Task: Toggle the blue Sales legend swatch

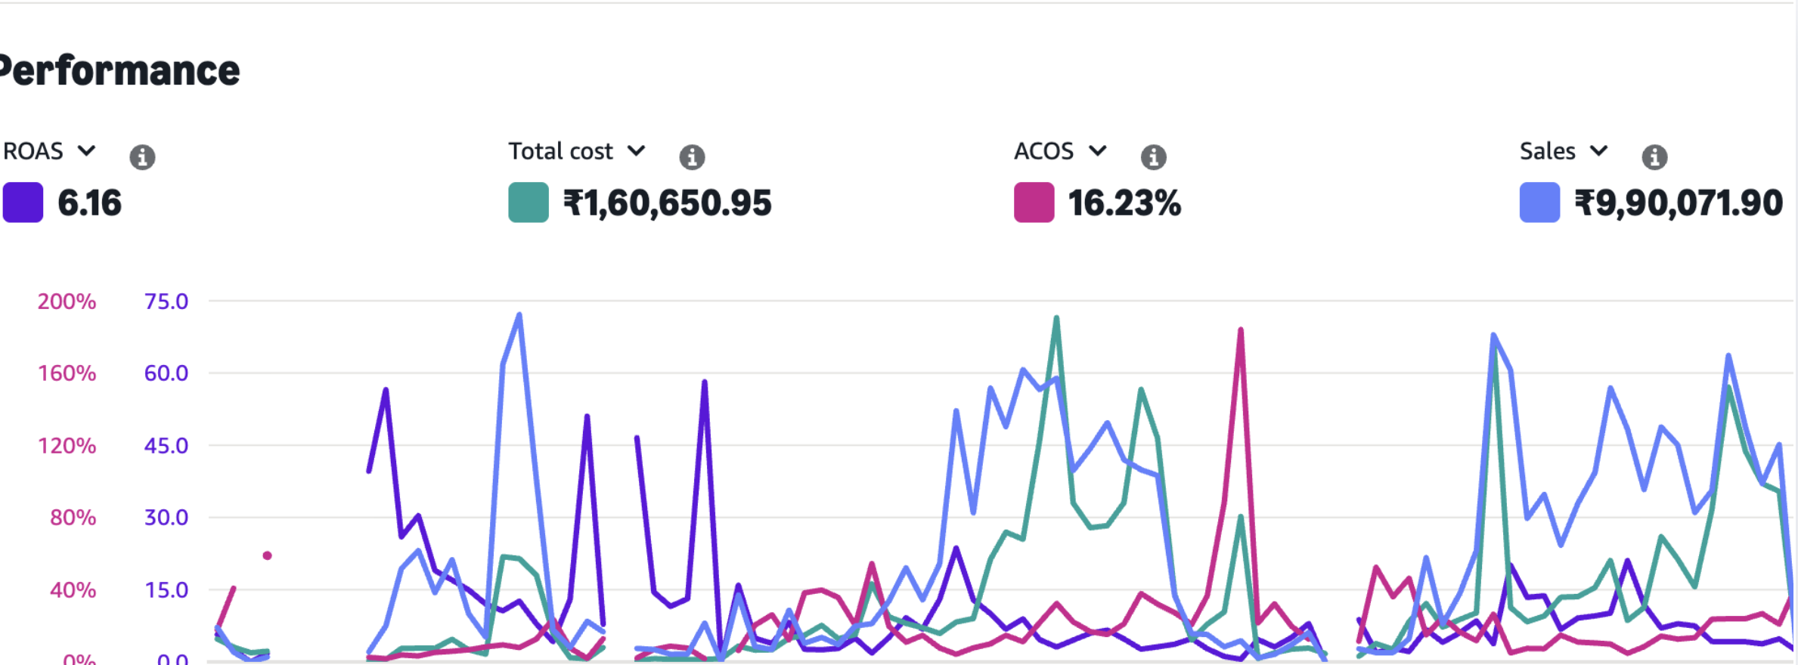Action: [x=1539, y=203]
